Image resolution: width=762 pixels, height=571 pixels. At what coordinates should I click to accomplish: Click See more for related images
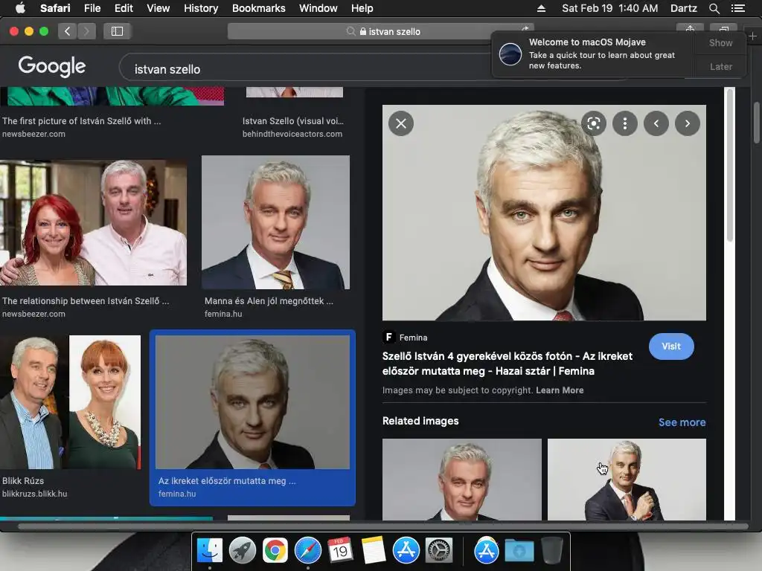[682, 422]
